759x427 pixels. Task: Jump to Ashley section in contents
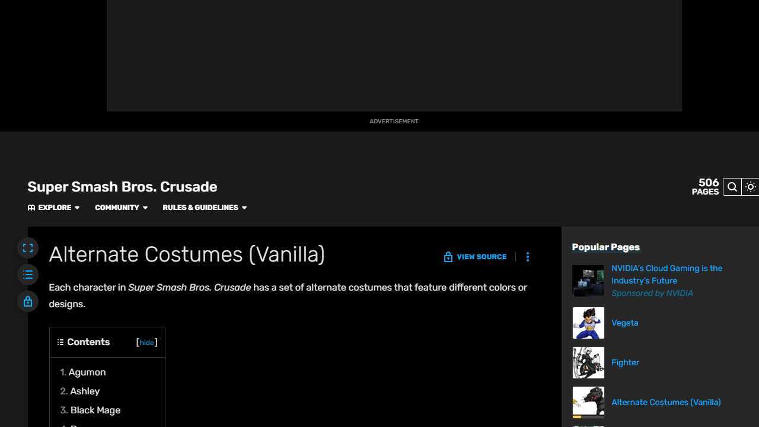click(x=85, y=391)
